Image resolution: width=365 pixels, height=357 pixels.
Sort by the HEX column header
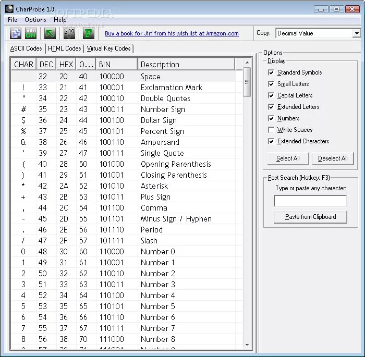point(66,64)
